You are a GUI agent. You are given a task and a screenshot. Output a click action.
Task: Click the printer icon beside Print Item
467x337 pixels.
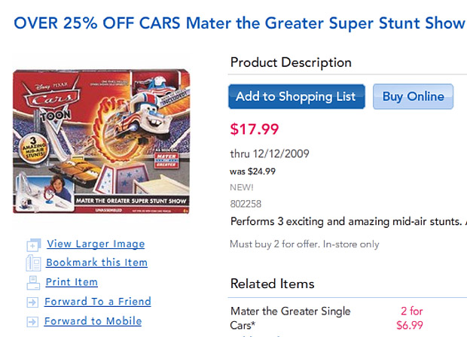point(33,283)
